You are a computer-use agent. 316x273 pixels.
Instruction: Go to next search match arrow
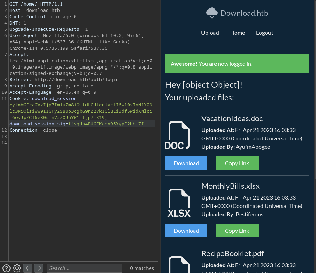(39, 268)
